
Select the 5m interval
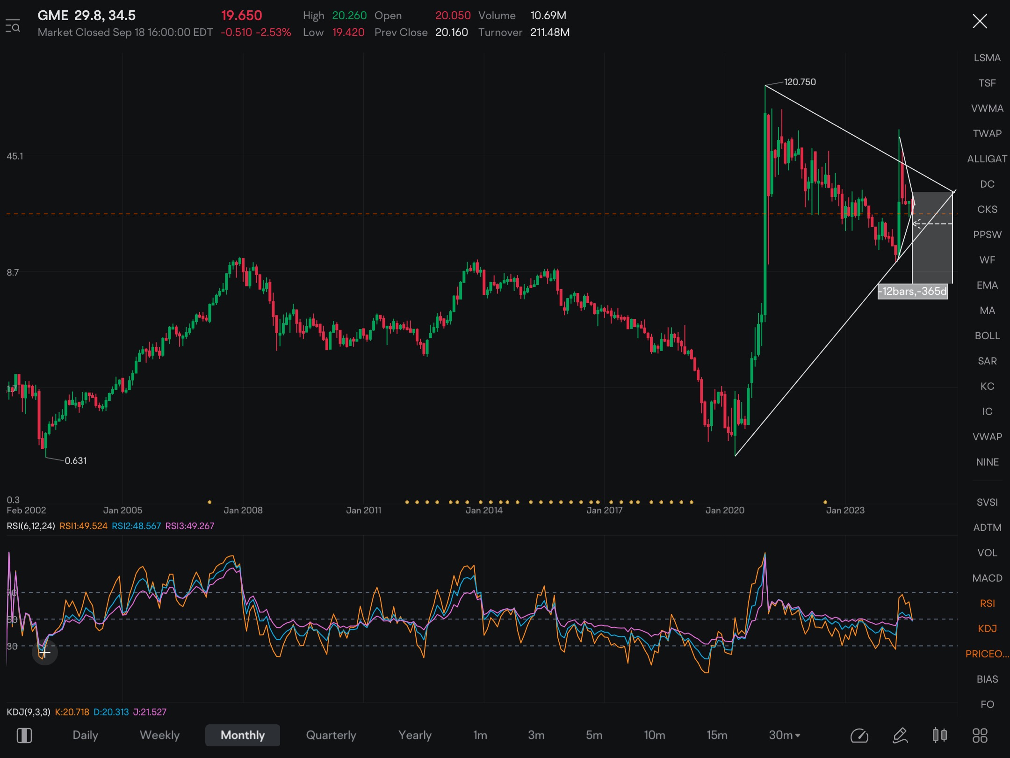pos(594,735)
